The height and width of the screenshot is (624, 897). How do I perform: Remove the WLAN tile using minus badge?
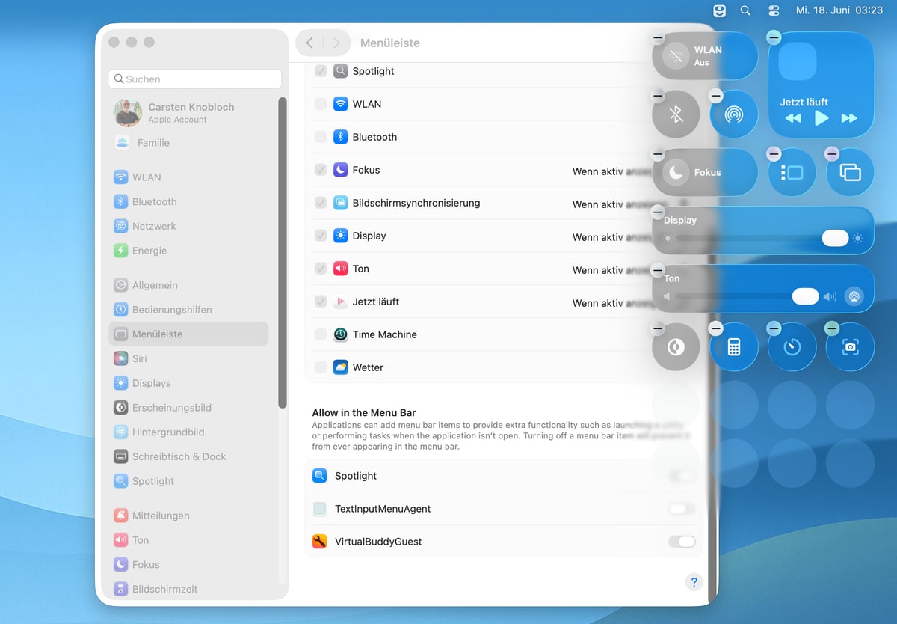pos(658,38)
